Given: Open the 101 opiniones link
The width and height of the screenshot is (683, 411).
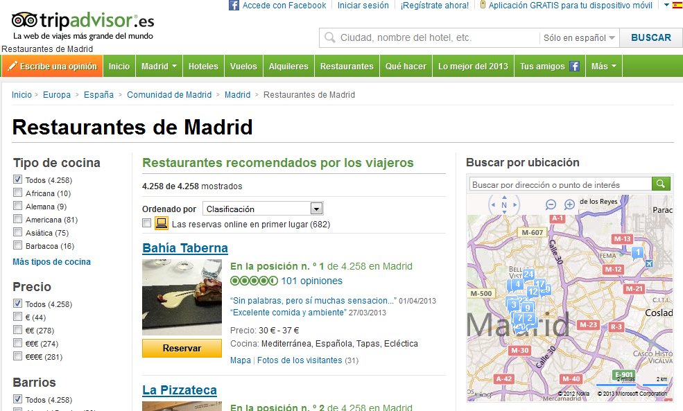Looking at the screenshot, I should [x=312, y=281].
